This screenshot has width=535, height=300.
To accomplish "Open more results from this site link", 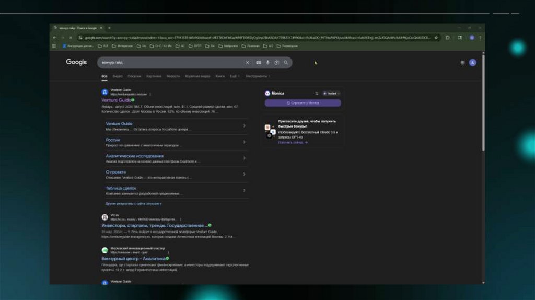I will 133,204.
